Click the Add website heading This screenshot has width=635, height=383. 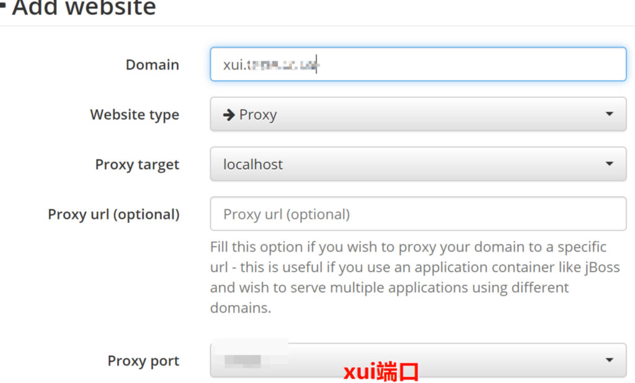click(84, 8)
